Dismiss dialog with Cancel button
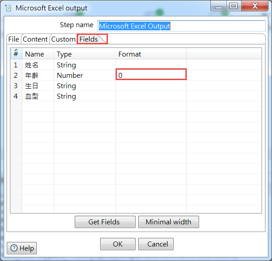The height and width of the screenshot is (261, 272). click(156, 244)
